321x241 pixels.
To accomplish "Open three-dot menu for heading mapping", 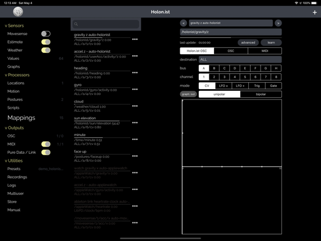I will pyautogui.click(x=135, y=73).
